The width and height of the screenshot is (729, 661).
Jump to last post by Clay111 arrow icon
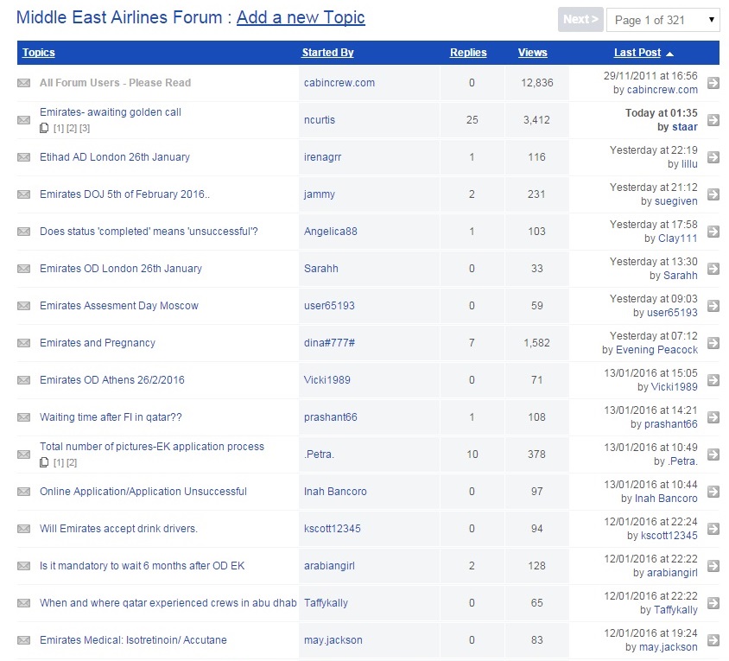point(713,232)
